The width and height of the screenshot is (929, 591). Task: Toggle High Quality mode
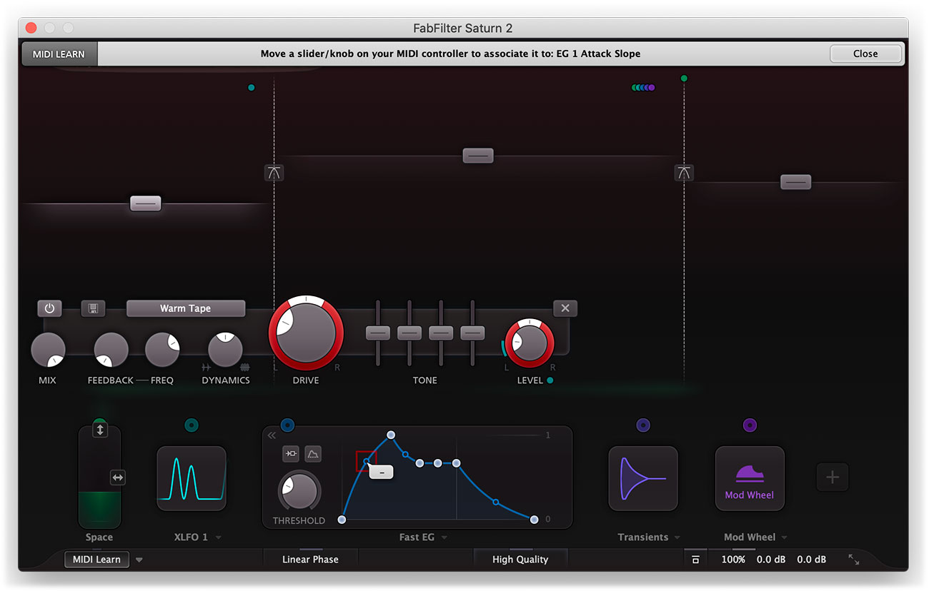tap(520, 560)
